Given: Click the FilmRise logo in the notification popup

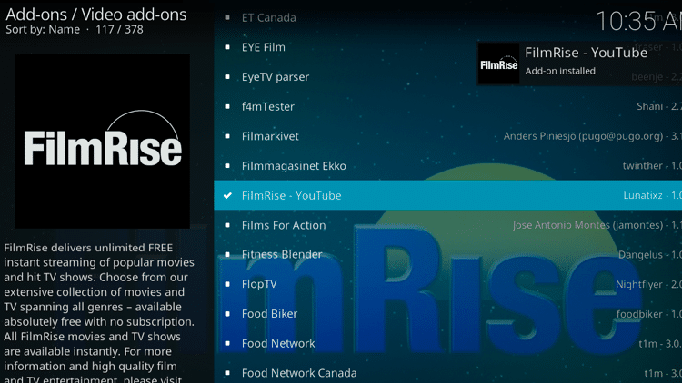Looking at the screenshot, I should (x=498, y=62).
